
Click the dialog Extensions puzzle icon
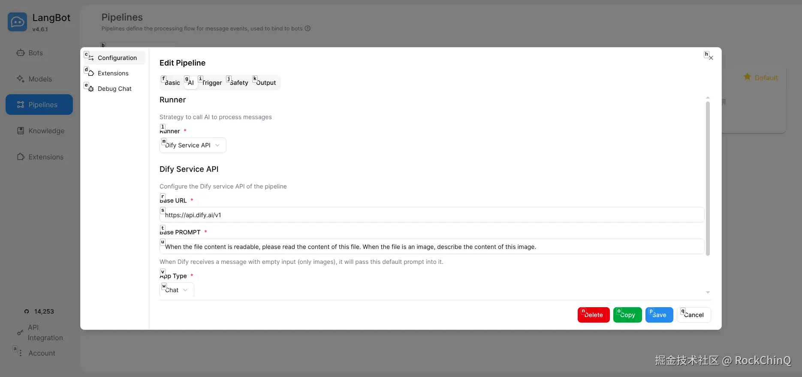[91, 73]
